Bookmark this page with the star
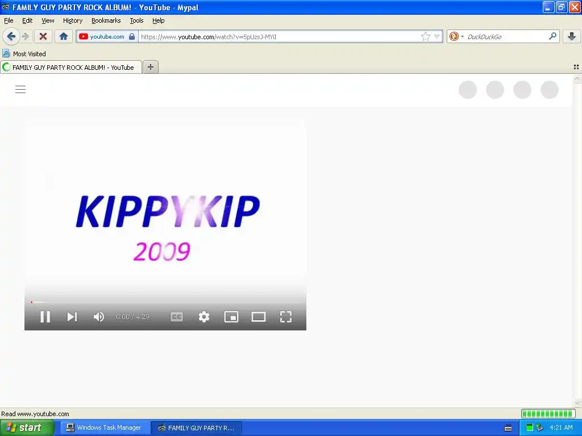The width and height of the screenshot is (582, 436). click(x=425, y=36)
